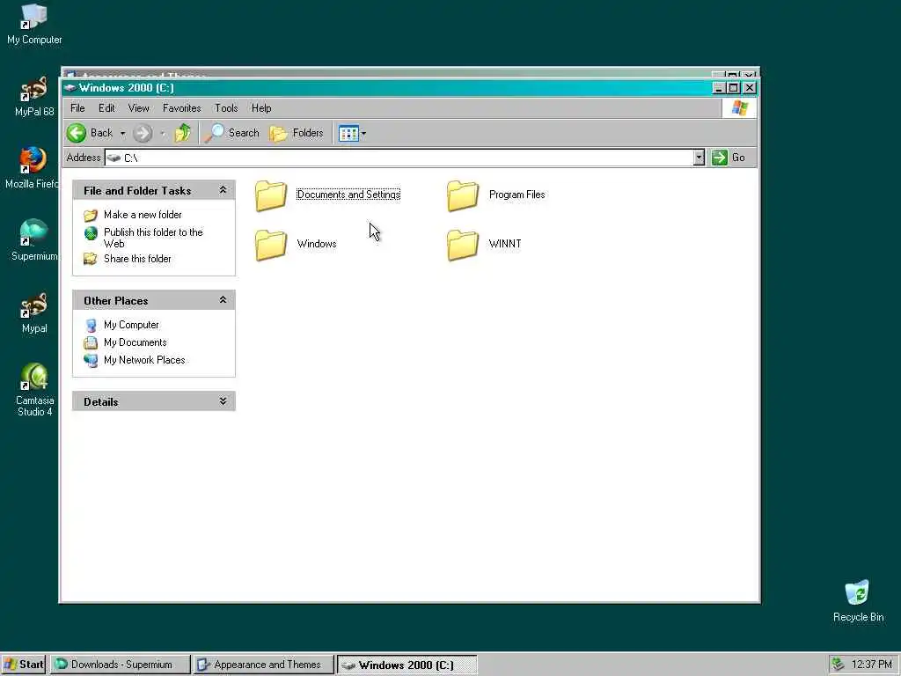Image resolution: width=901 pixels, height=676 pixels.
Task: Open the Tools menu
Action: (x=226, y=108)
